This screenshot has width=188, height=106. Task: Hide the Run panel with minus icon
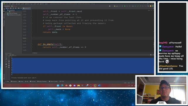pyautogui.click(x=153, y=55)
